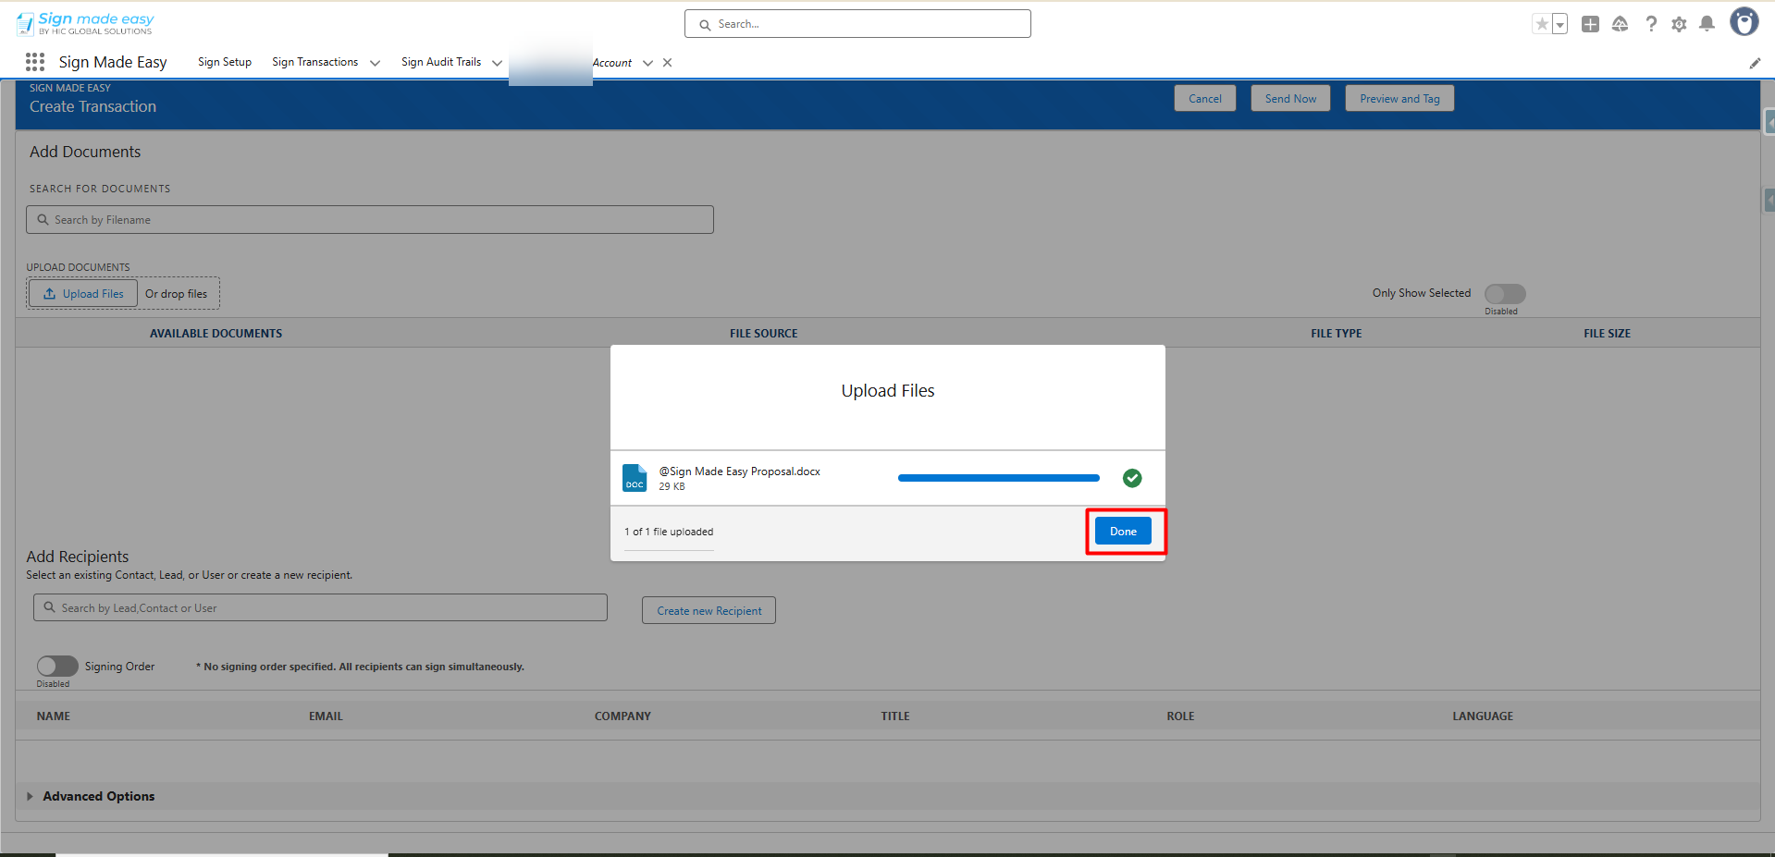Click the "Or drop files" drop zone text
The height and width of the screenshot is (857, 1775).
[x=176, y=294]
